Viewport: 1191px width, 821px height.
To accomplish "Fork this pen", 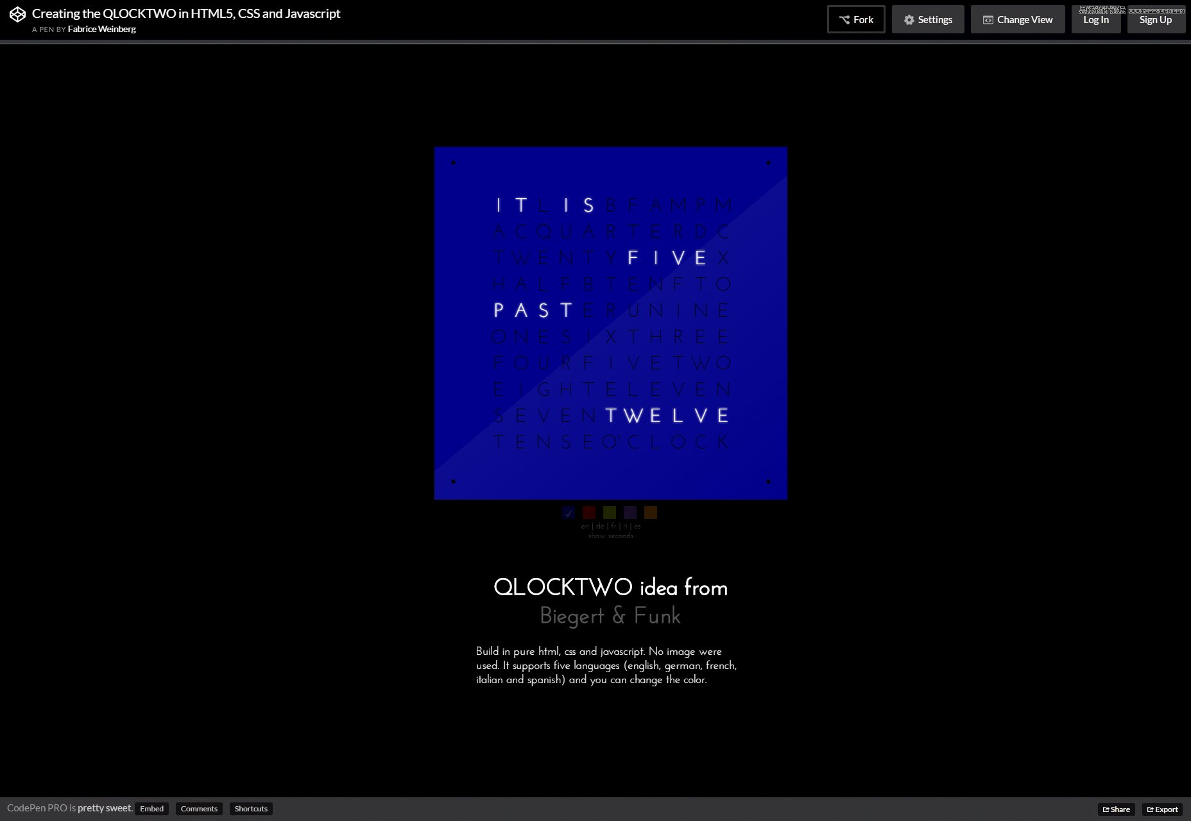I will click(x=856, y=19).
